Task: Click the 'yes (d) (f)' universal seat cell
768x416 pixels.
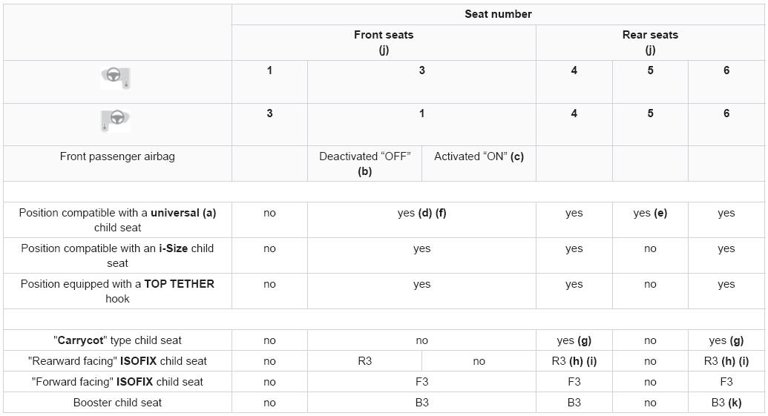Action: [x=421, y=219]
